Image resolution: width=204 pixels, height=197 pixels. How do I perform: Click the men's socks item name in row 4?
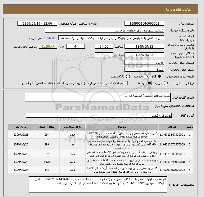[122, 162]
